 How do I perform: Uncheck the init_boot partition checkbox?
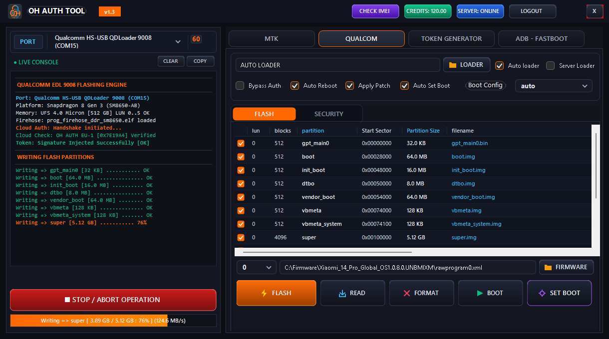click(x=241, y=170)
